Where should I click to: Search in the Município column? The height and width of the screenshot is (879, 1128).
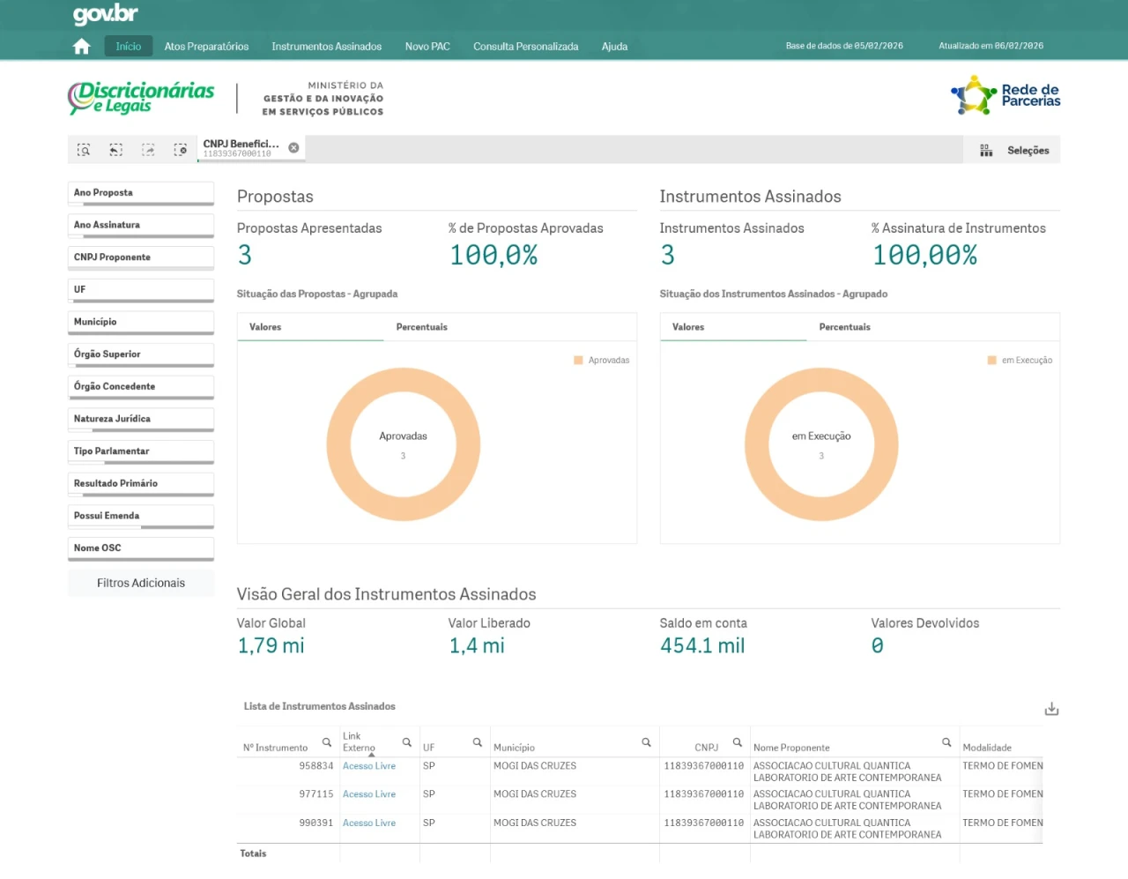[646, 742]
